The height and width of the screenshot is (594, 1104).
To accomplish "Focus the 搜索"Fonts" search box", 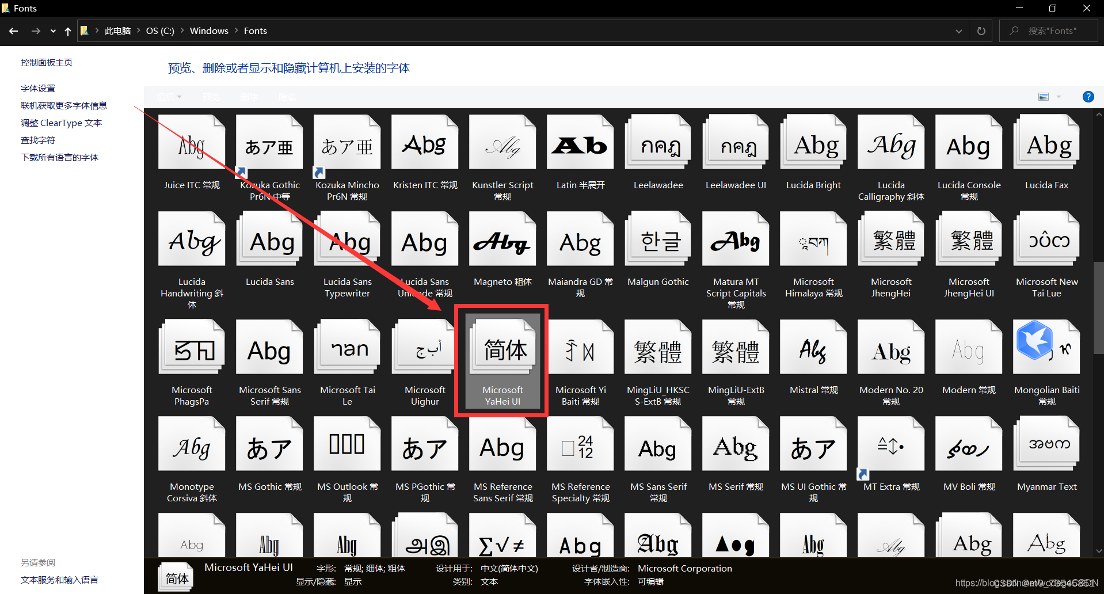I will click(1048, 31).
